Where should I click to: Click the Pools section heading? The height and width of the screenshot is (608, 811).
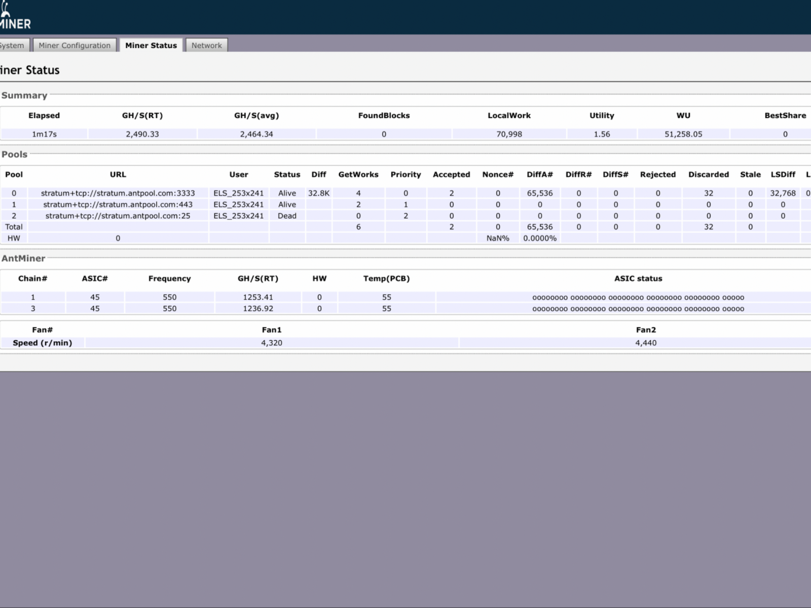[x=14, y=154]
